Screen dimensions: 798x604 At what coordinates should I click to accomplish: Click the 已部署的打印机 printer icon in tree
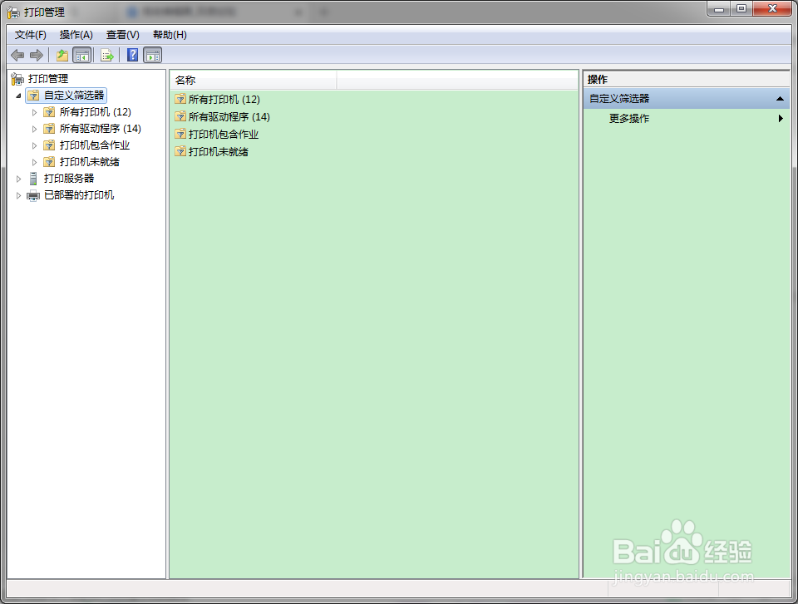pos(33,195)
